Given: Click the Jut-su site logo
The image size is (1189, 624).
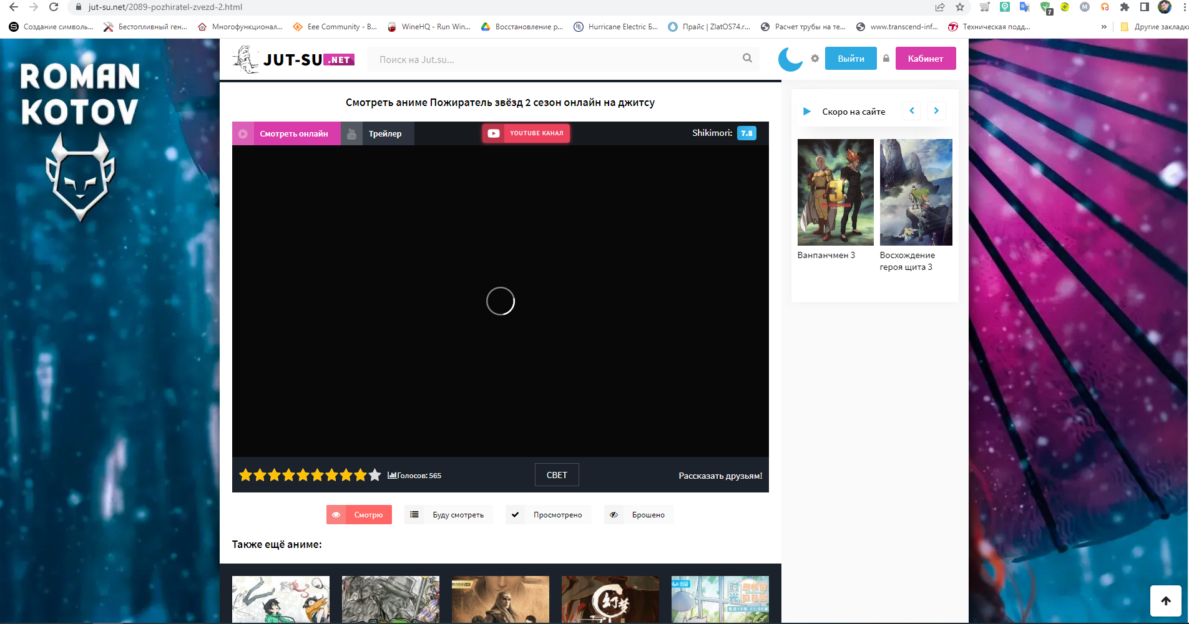Looking at the screenshot, I should (293, 60).
